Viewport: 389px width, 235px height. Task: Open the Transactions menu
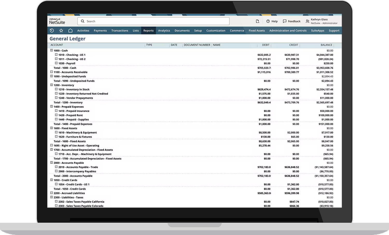tap(120, 30)
